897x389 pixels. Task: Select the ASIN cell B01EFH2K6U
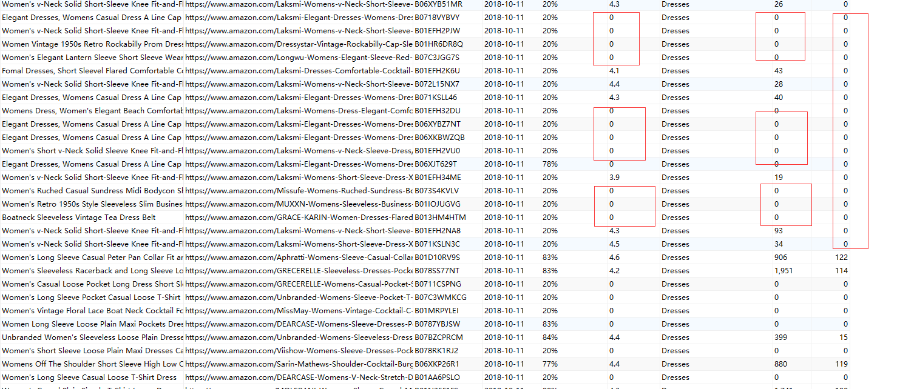click(x=437, y=70)
